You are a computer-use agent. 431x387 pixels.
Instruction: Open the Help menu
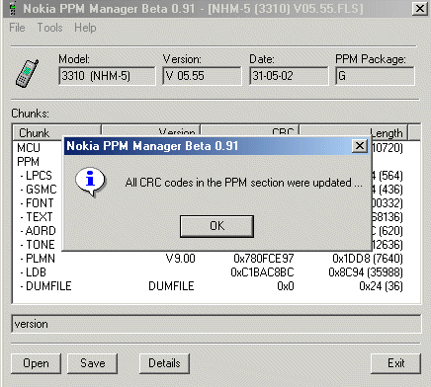point(85,28)
